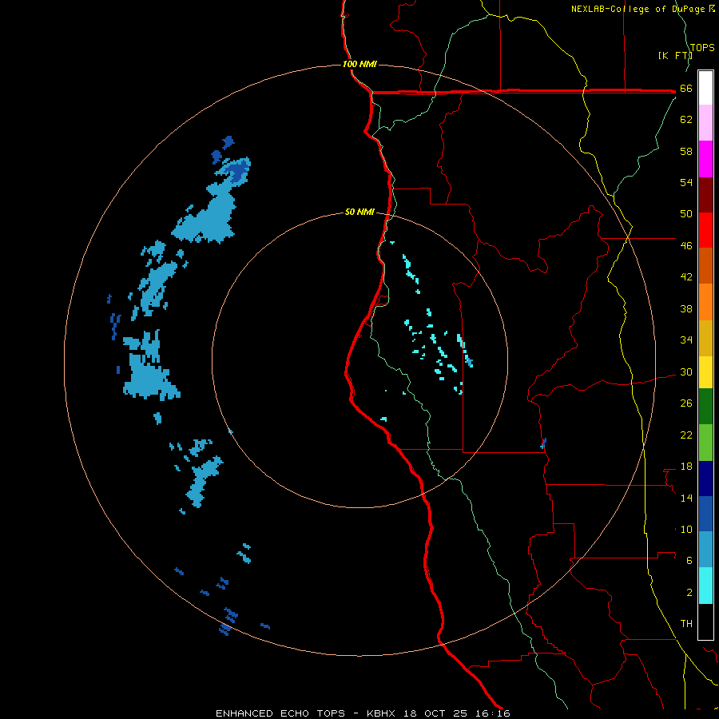The height and width of the screenshot is (719, 719).
Task: Click the '14' legend value
Action: pos(686,498)
